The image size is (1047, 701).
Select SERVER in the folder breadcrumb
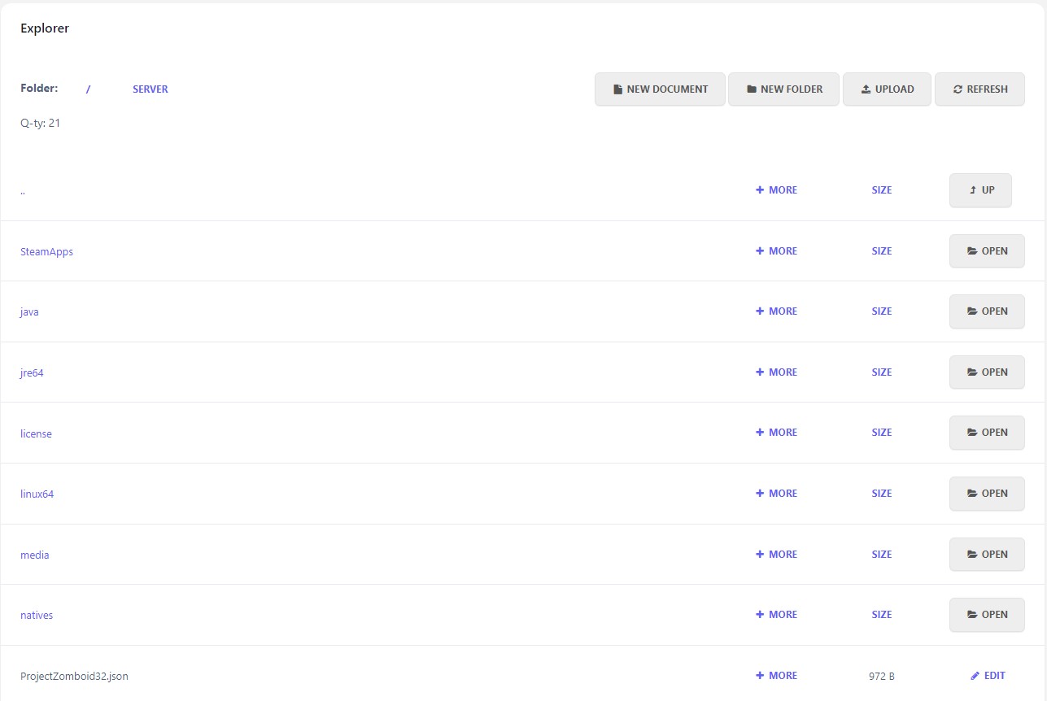[x=150, y=89]
